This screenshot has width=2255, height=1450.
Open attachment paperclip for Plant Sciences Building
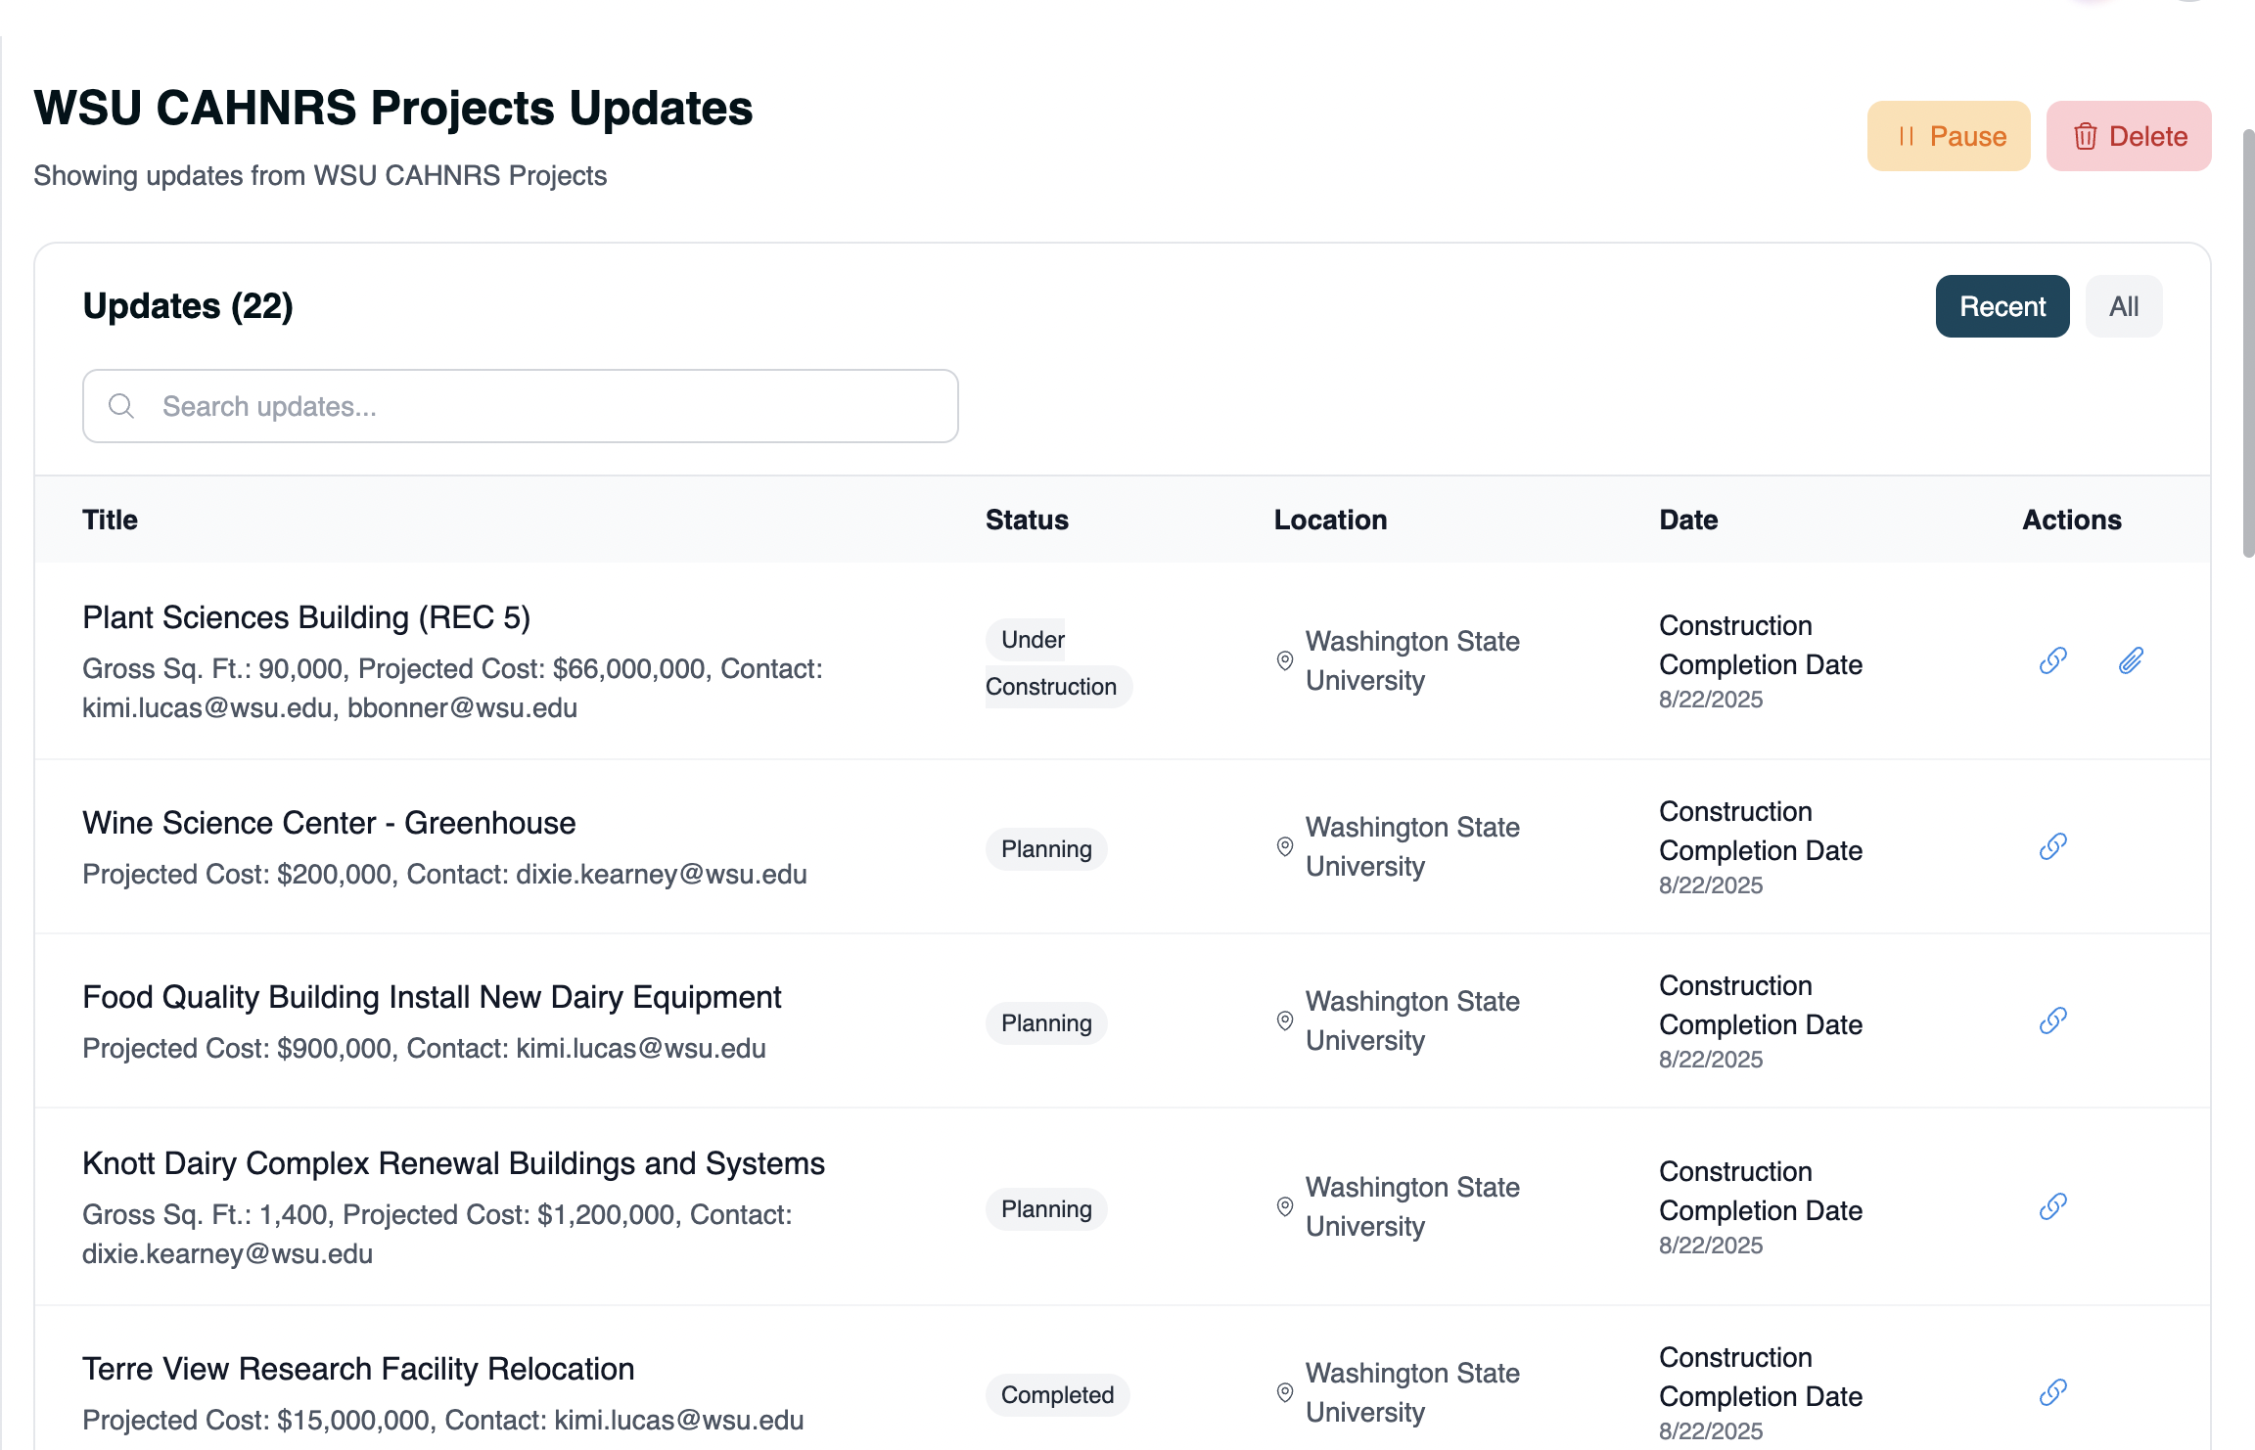pos(2131,661)
